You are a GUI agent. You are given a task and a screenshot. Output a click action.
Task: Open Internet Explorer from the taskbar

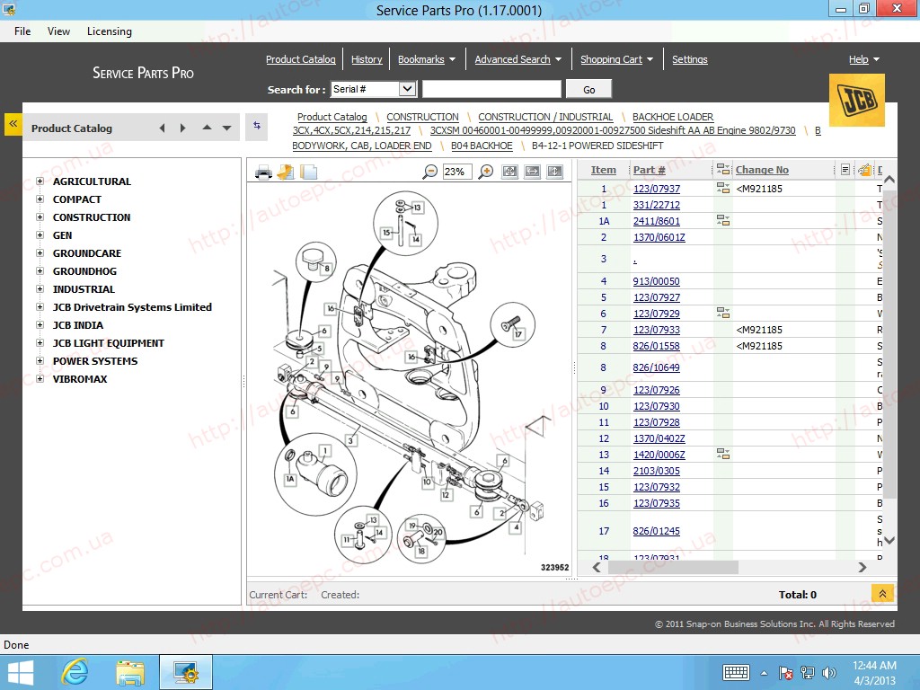pos(75,672)
